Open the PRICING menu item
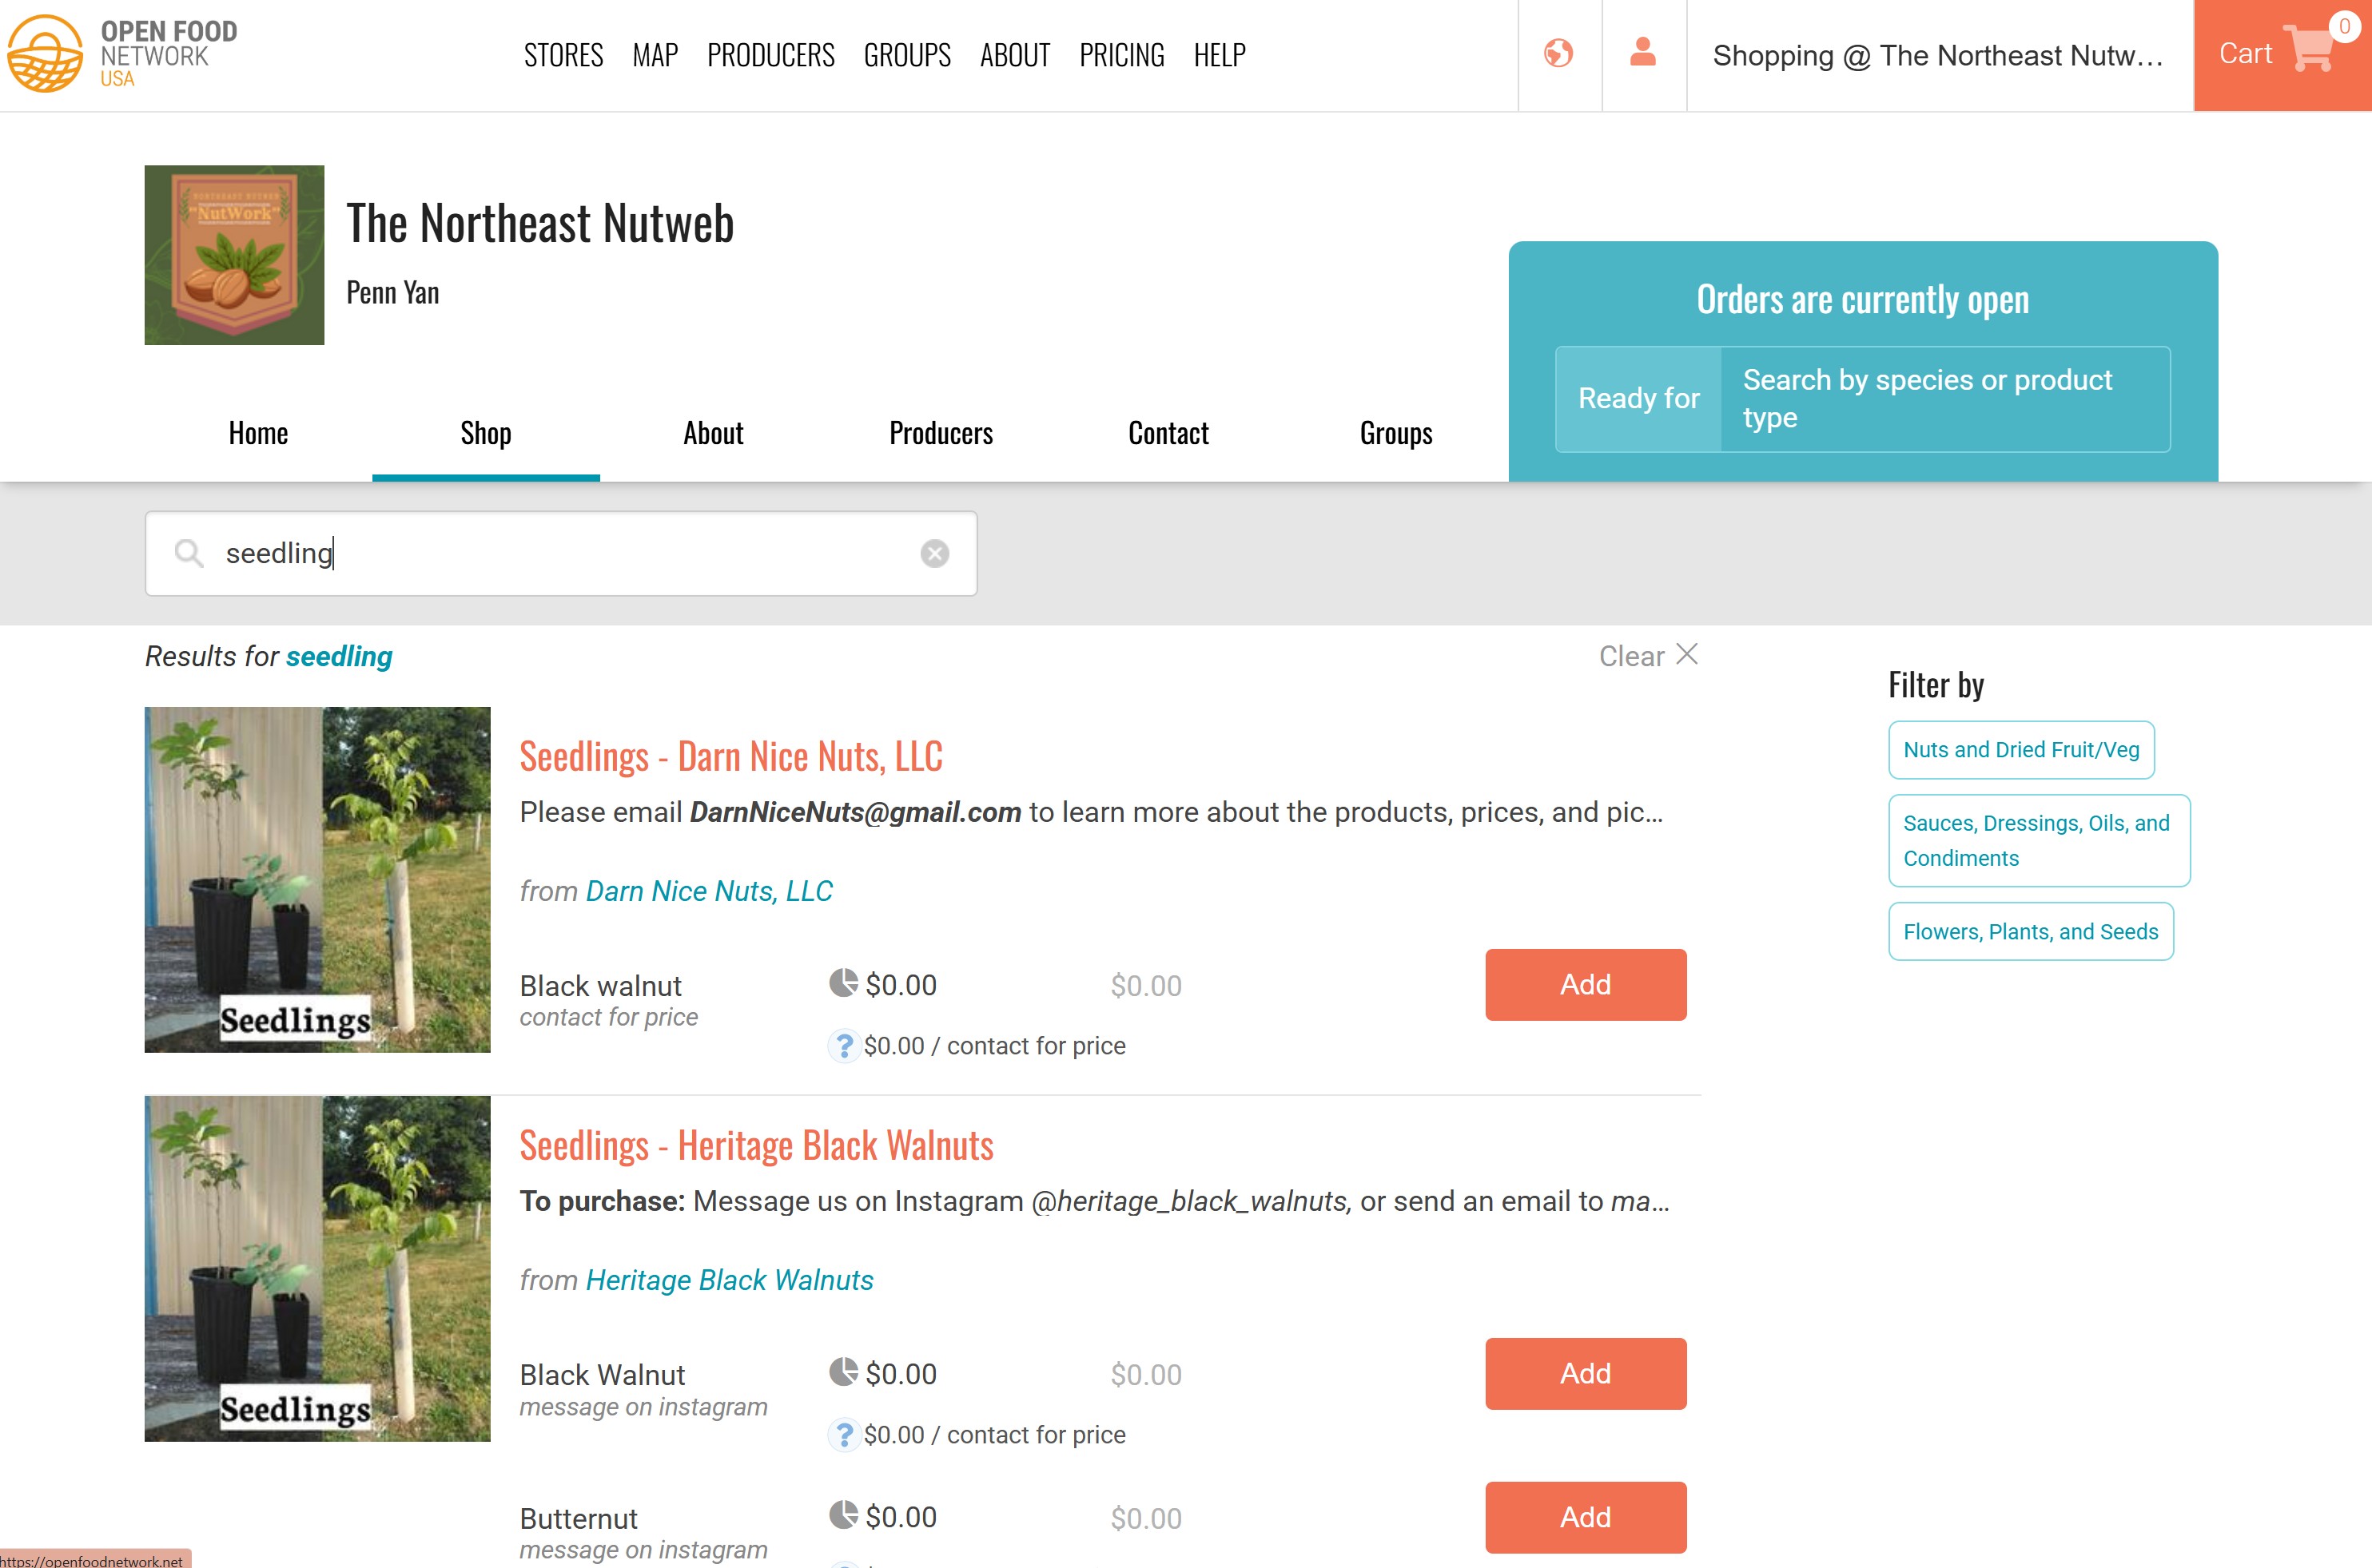Image resolution: width=2372 pixels, height=1568 pixels. pyautogui.click(x=1120, y=55)
